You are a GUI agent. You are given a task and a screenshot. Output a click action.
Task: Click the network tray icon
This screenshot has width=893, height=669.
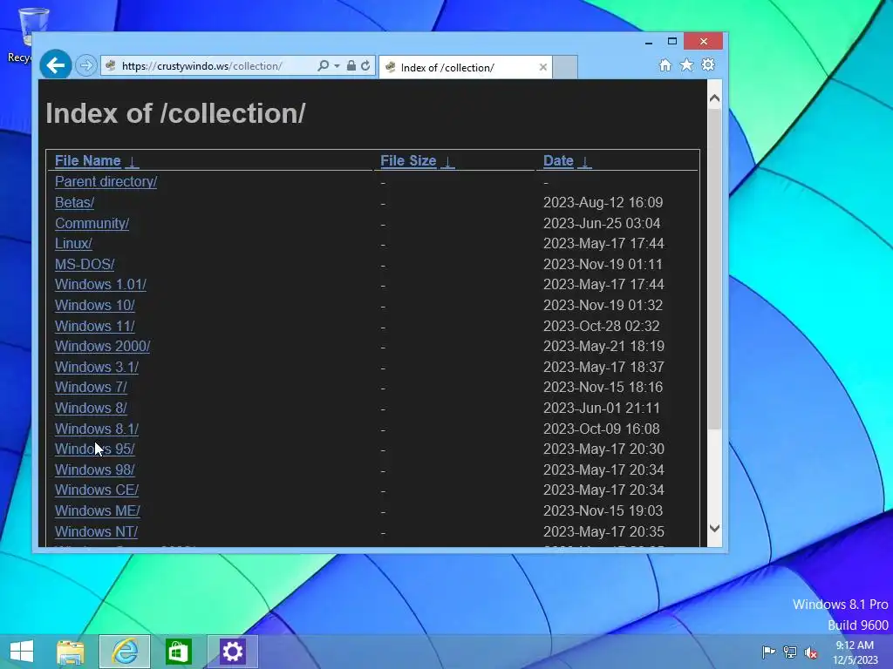(790, 652)
